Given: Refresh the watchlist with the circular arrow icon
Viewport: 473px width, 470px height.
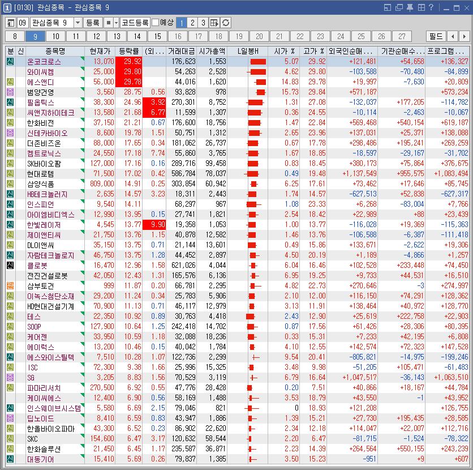Looking at the screenshot, I should click(226, 23).
